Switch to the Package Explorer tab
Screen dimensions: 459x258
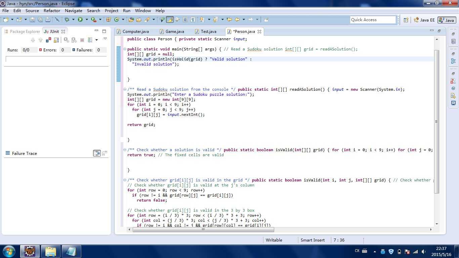[x=22, y=31]
